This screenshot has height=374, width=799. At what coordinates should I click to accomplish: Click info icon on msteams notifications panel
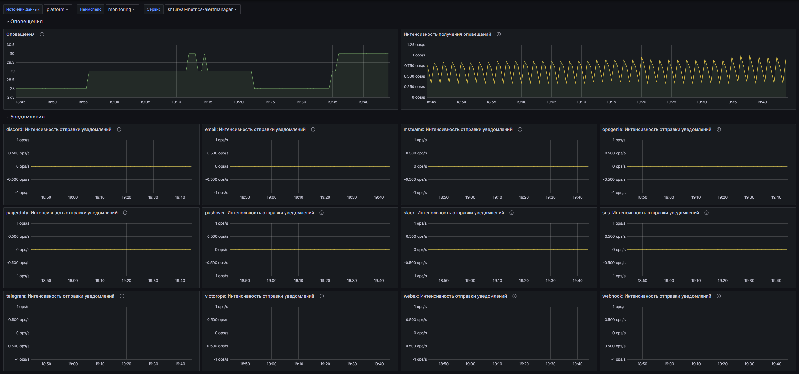click(520, 129)
